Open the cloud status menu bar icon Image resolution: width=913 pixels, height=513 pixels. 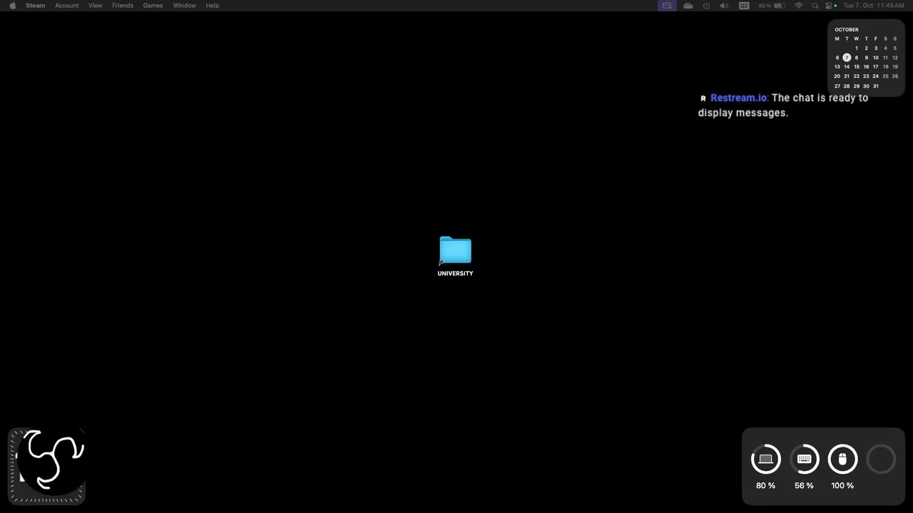click(688, 6)
